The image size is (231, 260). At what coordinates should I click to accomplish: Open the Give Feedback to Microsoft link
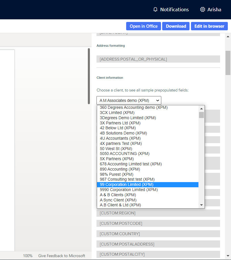click(x=62, y=256)
